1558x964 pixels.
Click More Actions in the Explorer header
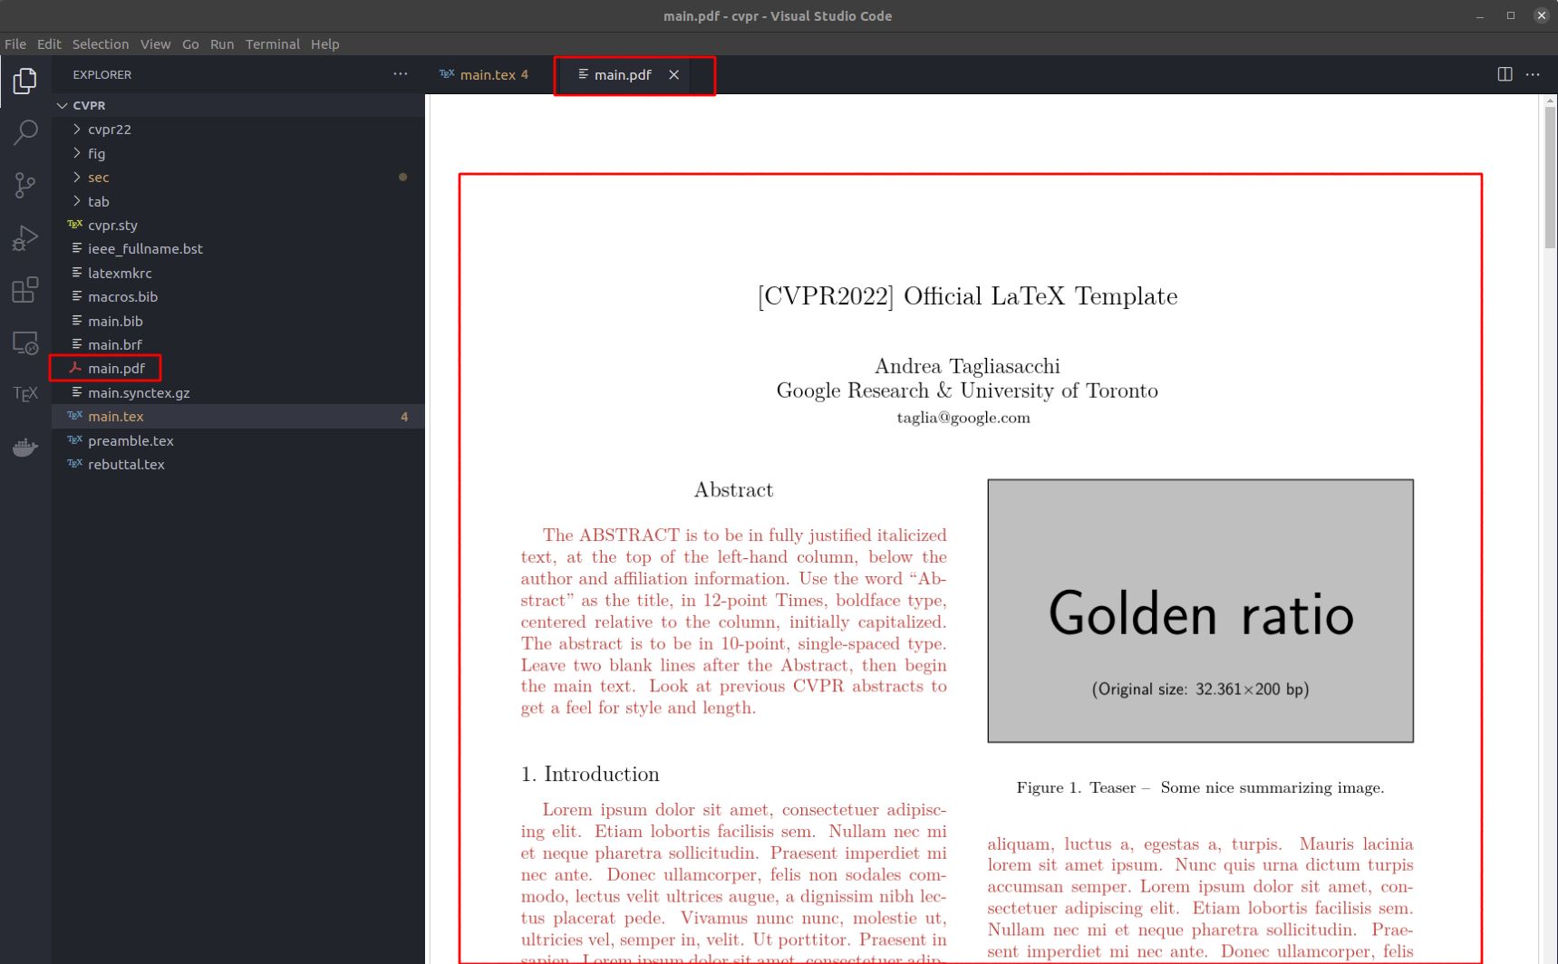[x=400, y=74]
